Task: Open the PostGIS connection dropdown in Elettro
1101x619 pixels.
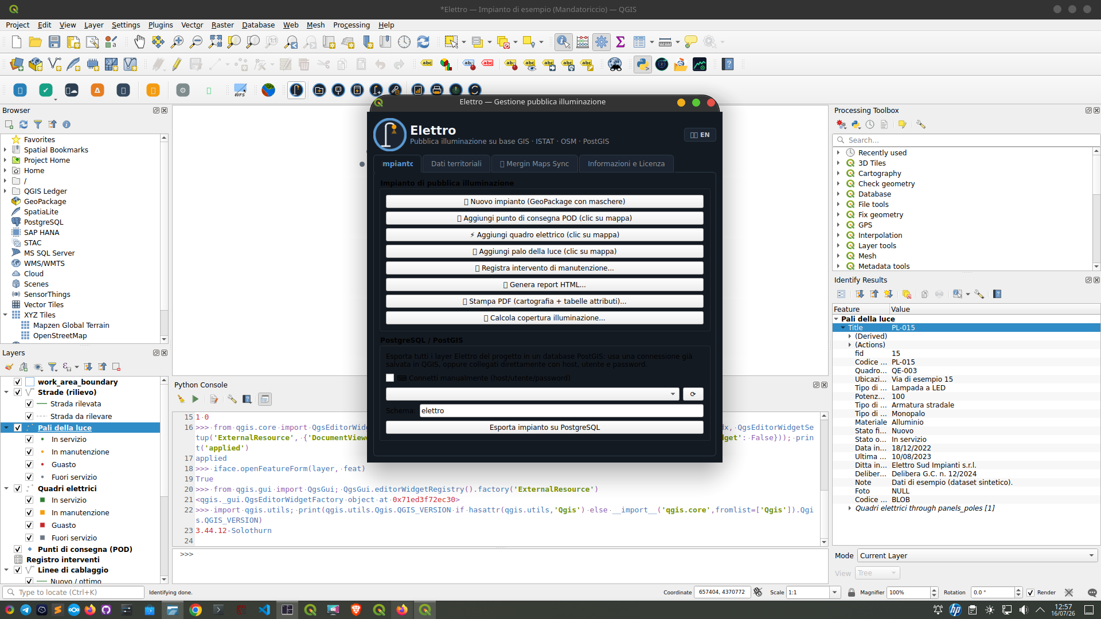Action: click(x=533, y=394)
